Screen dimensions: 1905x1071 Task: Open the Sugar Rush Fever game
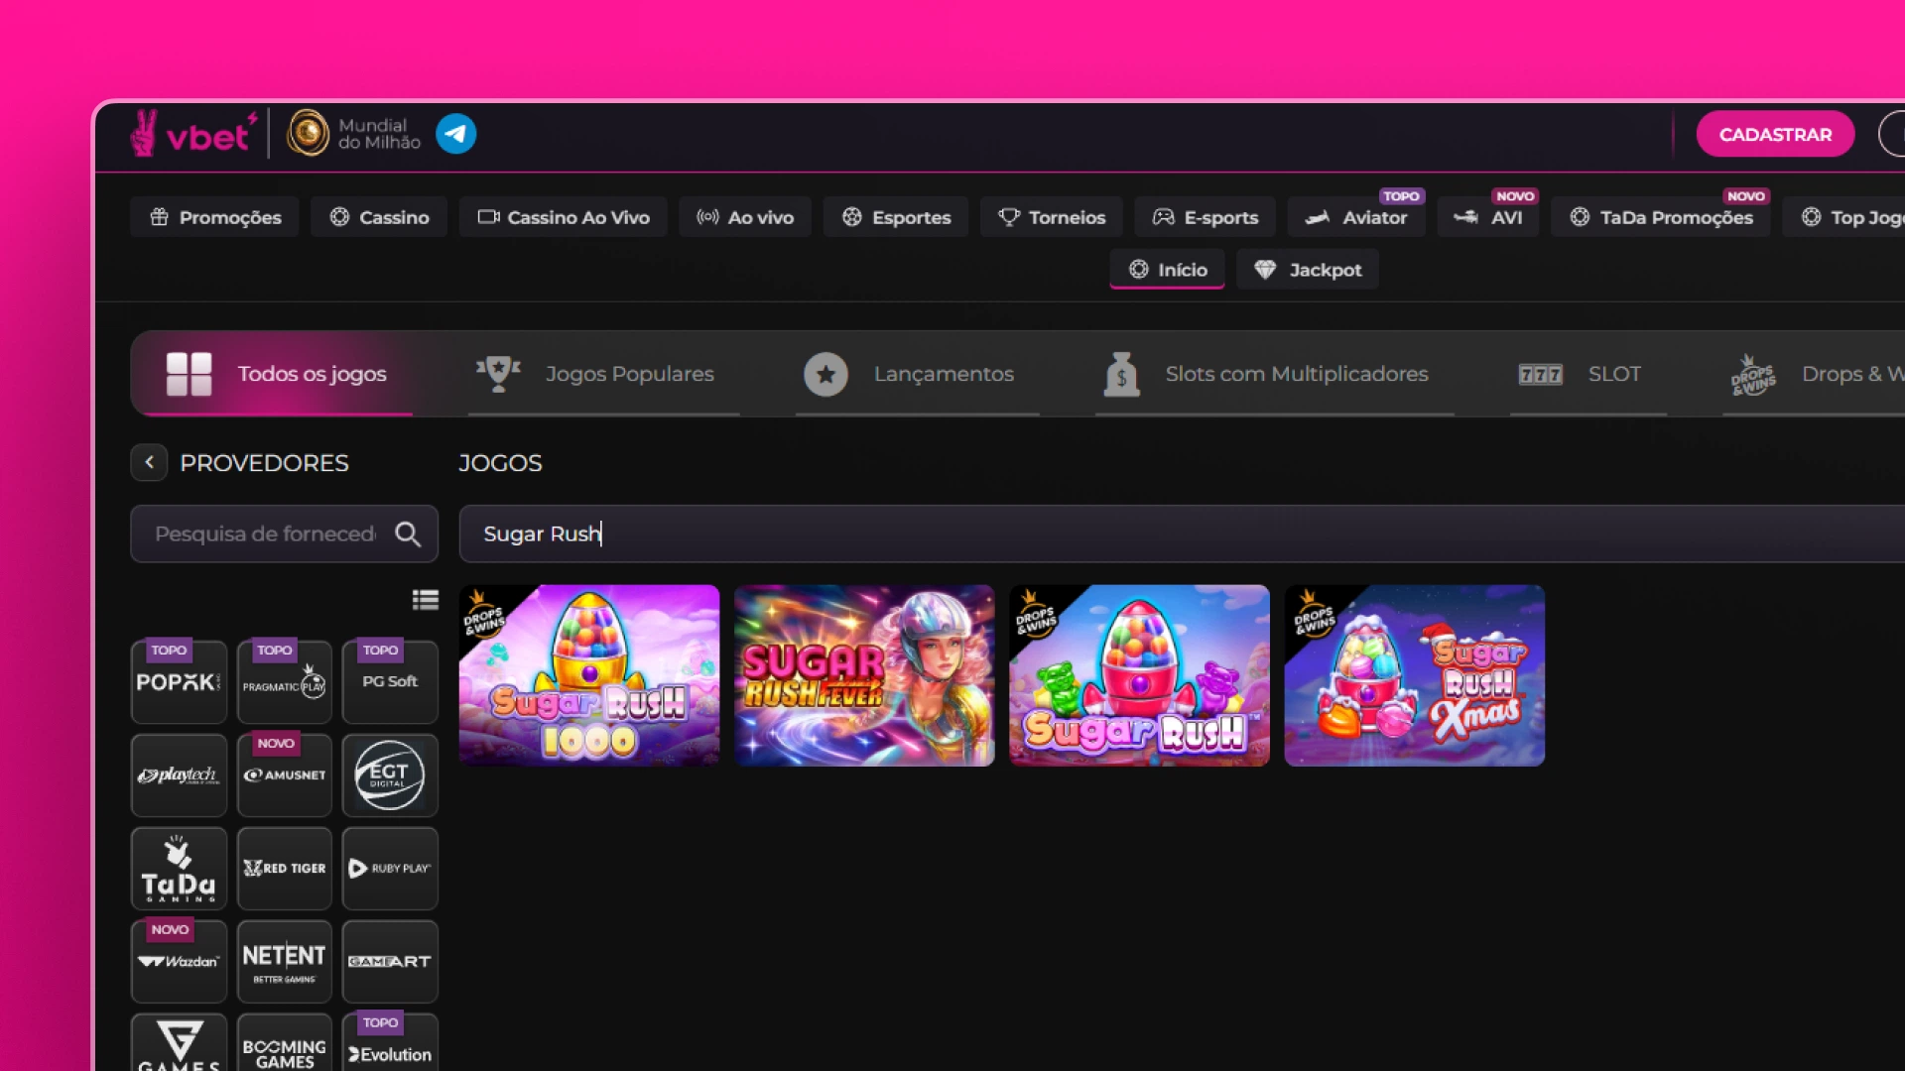click(864, 675)
